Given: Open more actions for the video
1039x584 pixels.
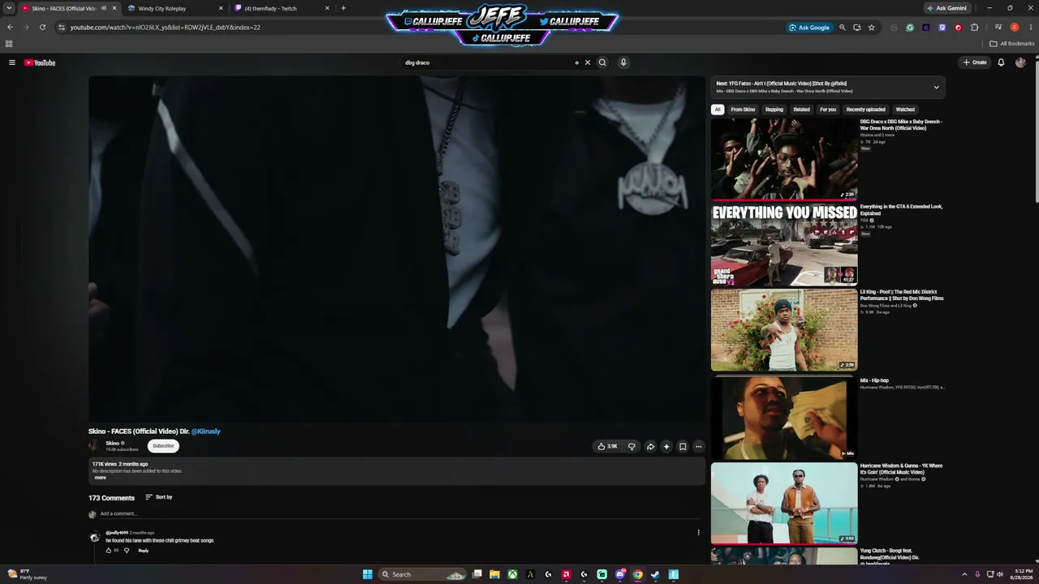Looking at the screenshot, I should [698, 446].
